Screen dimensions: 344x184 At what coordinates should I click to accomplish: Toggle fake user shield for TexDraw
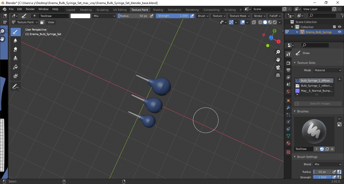pyautogui.click(x=322, y=149)
